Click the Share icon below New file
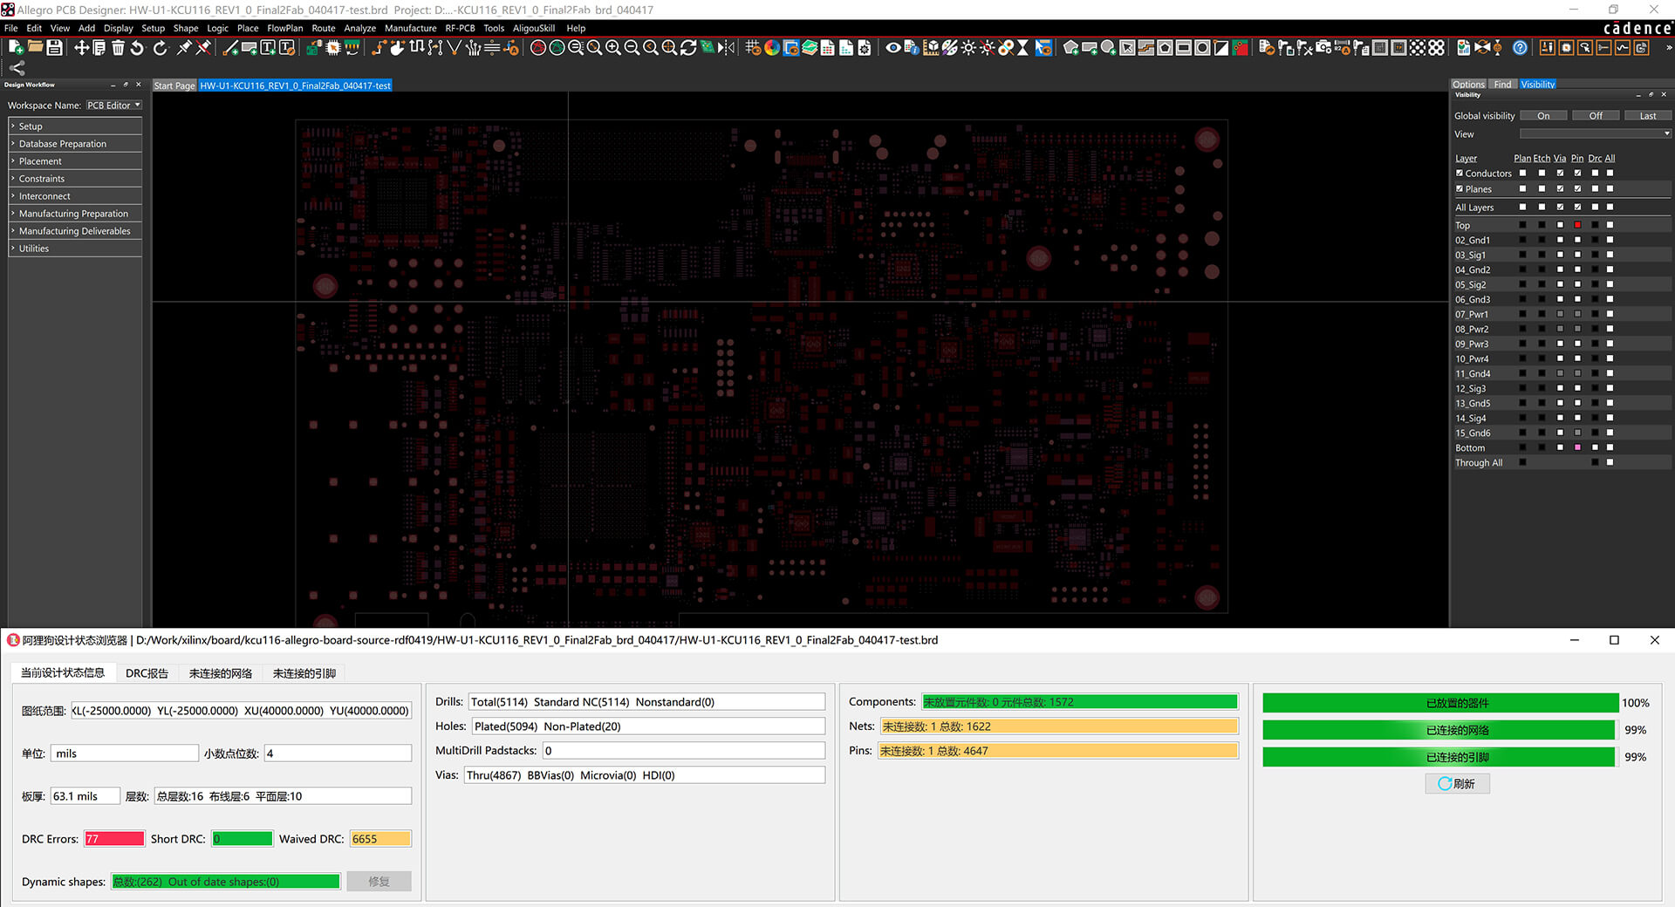The height and width of the screenshot is (907, 1675). pos(17,68)
